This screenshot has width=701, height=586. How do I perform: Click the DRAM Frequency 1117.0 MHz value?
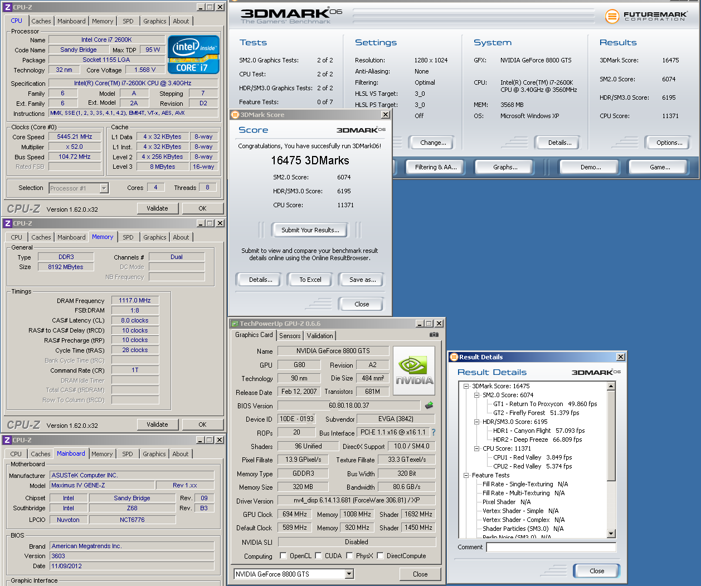click(135, 300)
